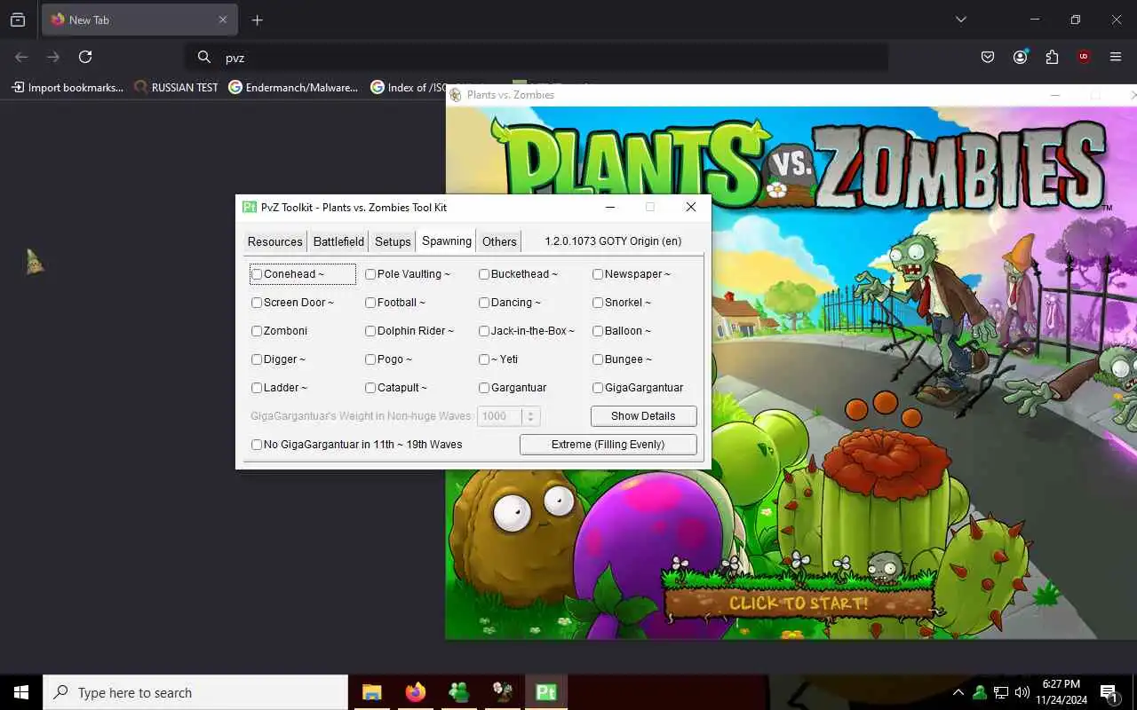Go to the Others tab
The image size is (1137, 710).
point(499,241)
